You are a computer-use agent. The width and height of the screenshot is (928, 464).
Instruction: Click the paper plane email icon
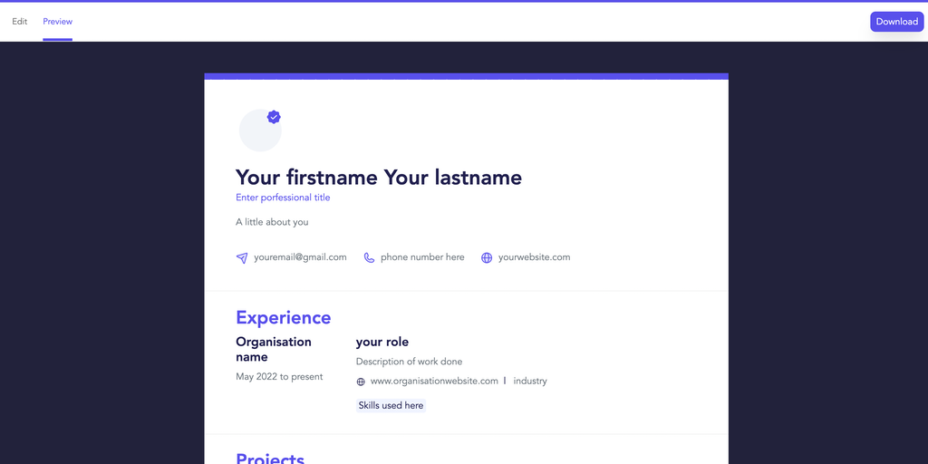coord(242,257)
